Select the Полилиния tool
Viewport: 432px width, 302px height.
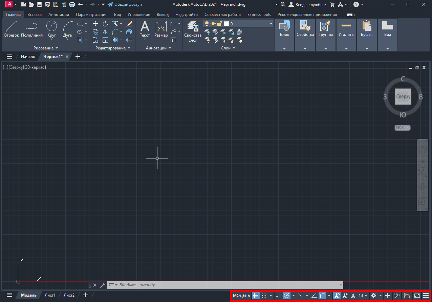[32, 29]
